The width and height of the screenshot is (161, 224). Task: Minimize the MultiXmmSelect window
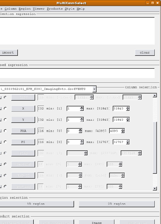click(148, 3)
